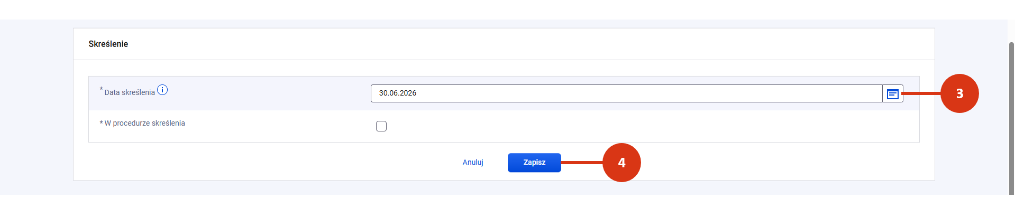Click the empty panel area right of Zapisz

(x=783, y=163)
